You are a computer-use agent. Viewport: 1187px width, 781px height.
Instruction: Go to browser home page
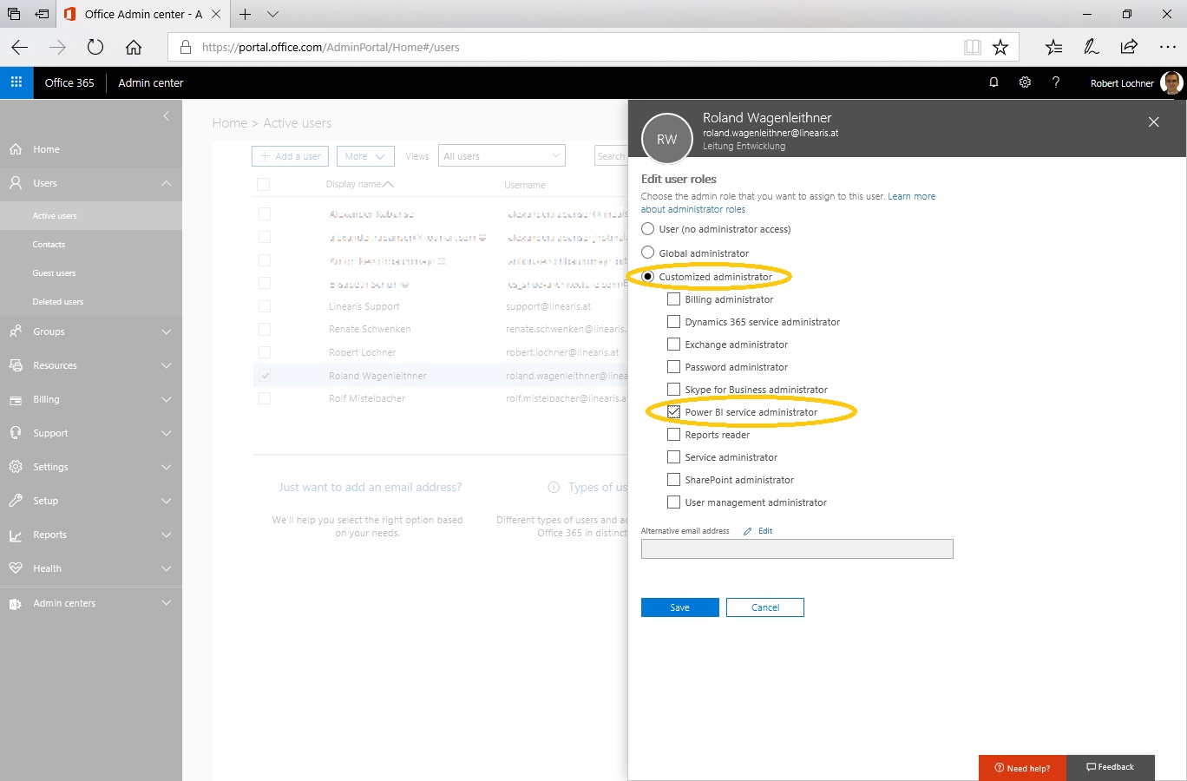[x=133, y=47]
